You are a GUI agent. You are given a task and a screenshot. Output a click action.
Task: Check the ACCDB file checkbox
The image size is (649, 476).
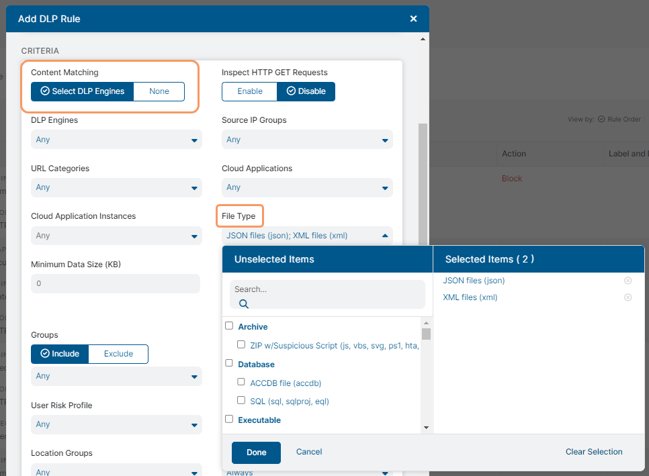241,382
